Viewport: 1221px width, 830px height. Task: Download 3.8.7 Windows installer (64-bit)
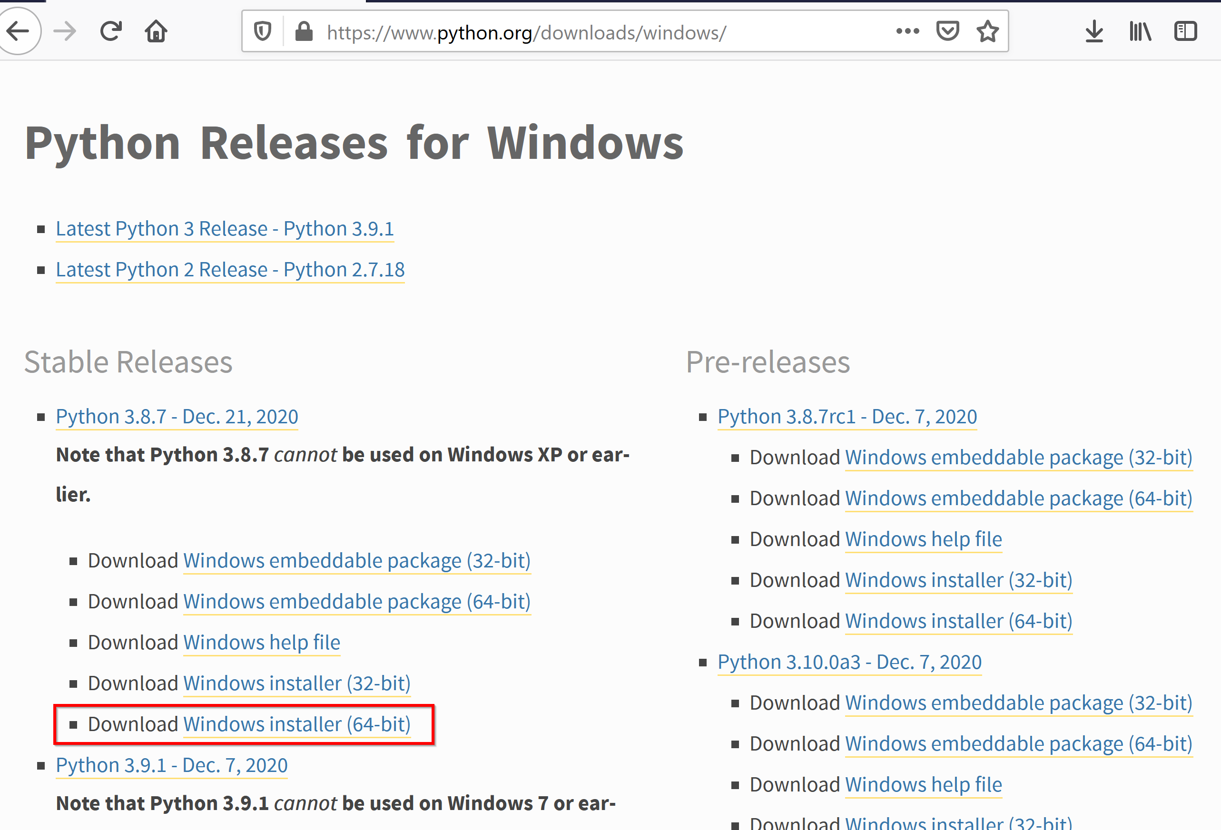297,725
